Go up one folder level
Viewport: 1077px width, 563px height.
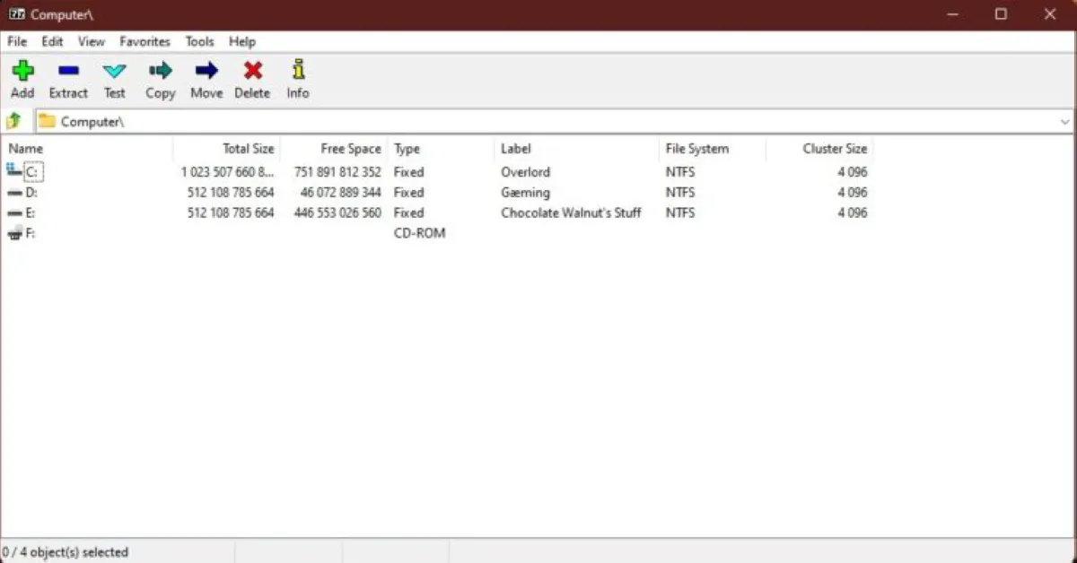(13, 121)
